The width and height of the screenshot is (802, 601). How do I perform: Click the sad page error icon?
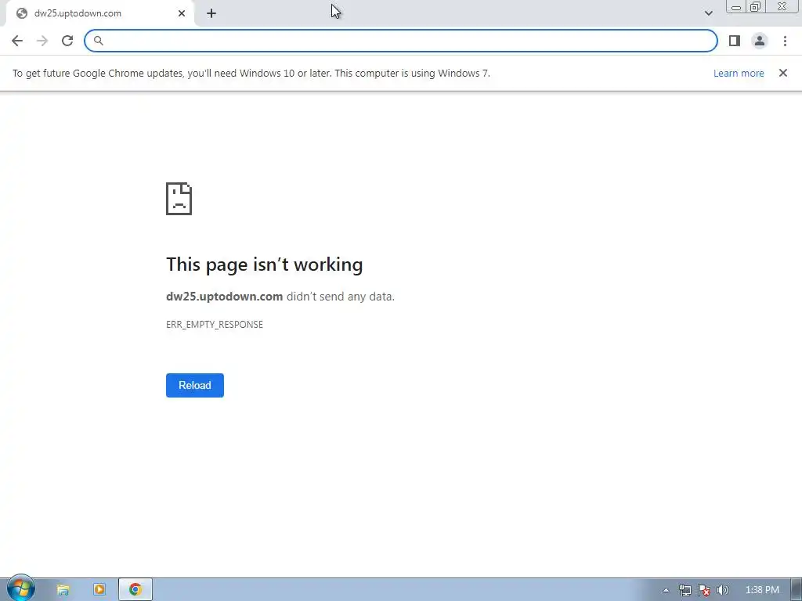179,199
